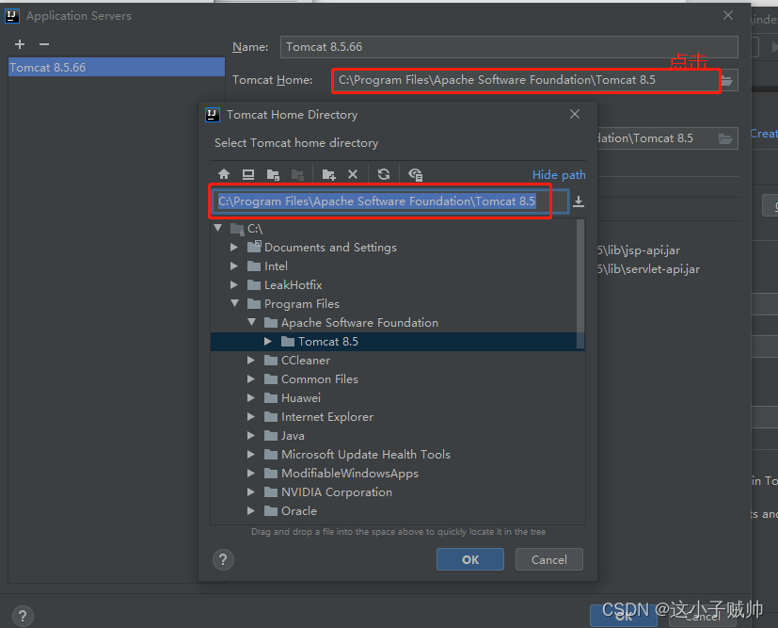Click the directory tree vertical scrollbar

[x=580, y=284]
